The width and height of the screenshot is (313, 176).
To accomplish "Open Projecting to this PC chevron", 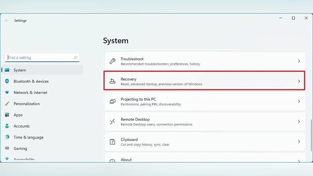I will (299, 101).
